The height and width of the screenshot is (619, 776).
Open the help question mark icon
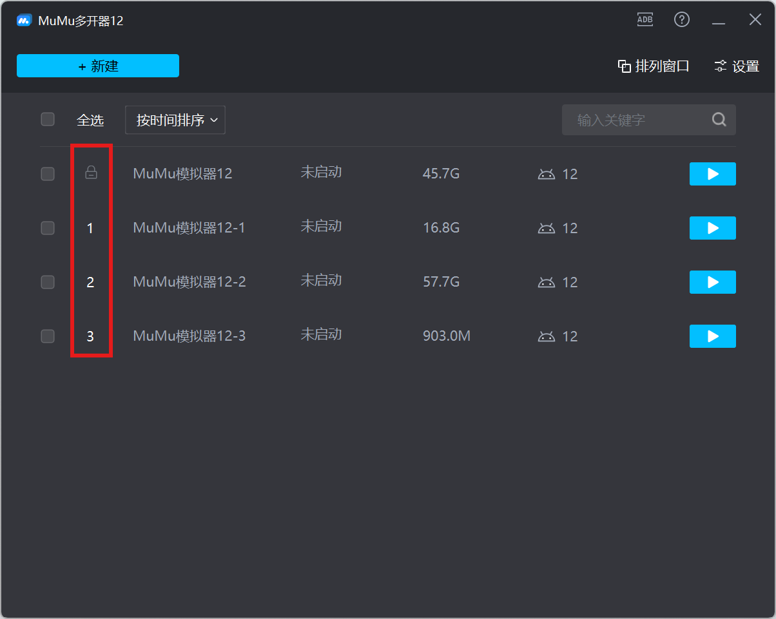pos(681,19)
